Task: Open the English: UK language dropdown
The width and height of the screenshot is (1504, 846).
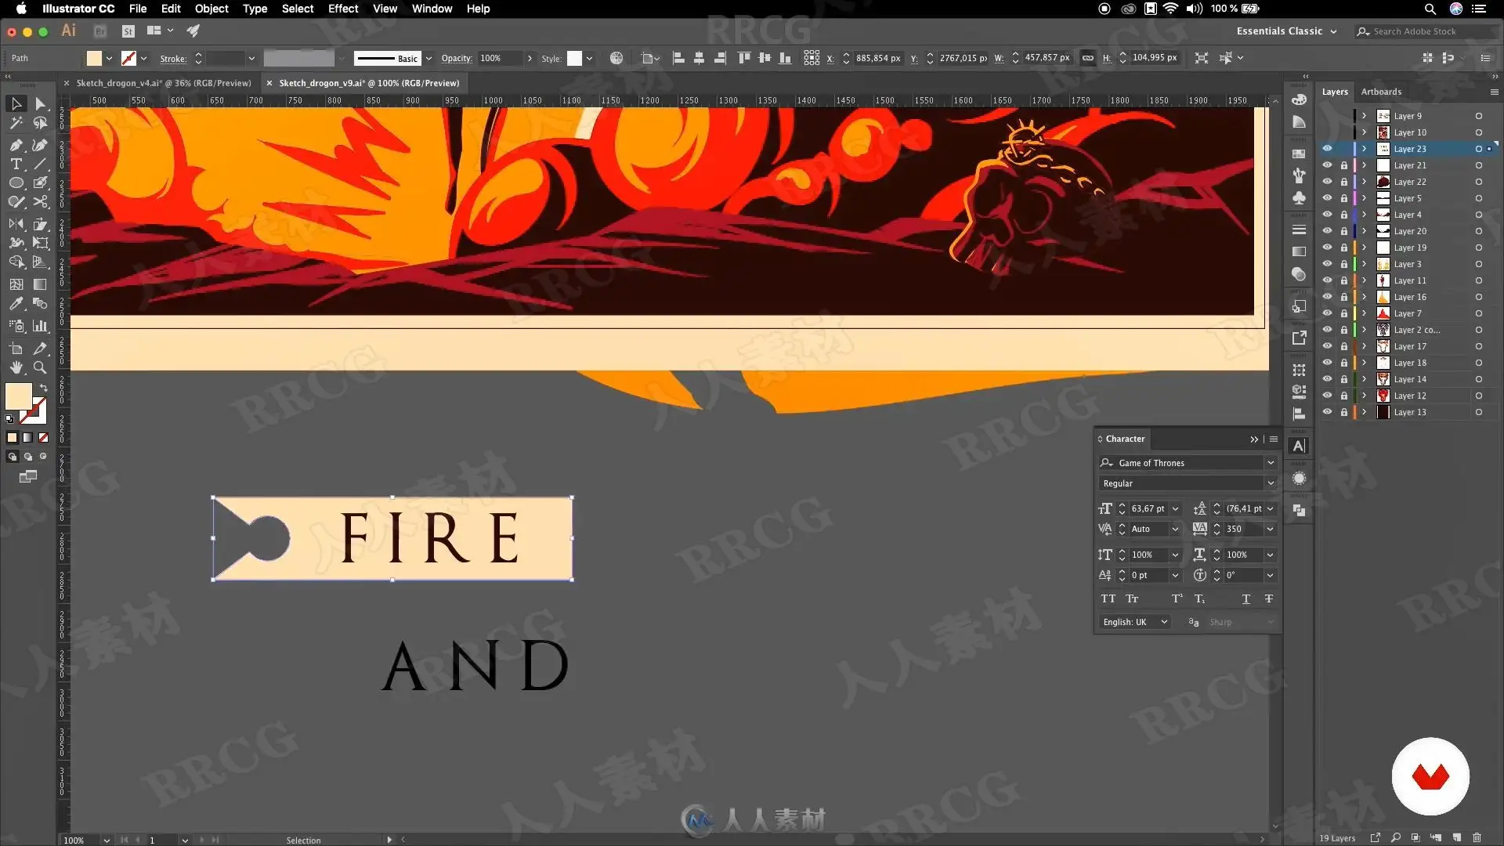Action: (1135, 622)
